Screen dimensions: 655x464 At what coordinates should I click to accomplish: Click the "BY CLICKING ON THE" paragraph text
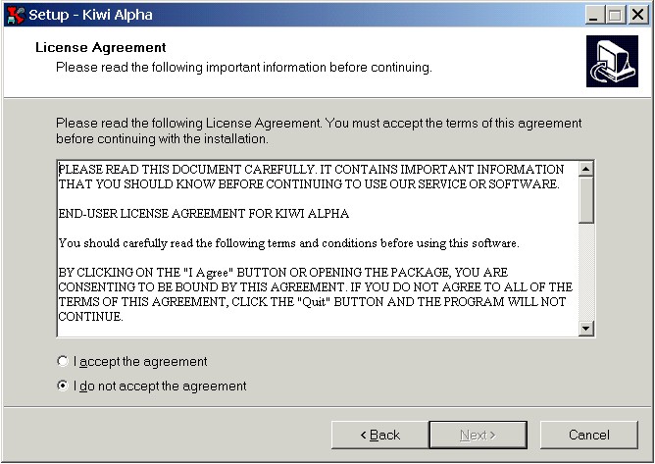coord(316,294)
